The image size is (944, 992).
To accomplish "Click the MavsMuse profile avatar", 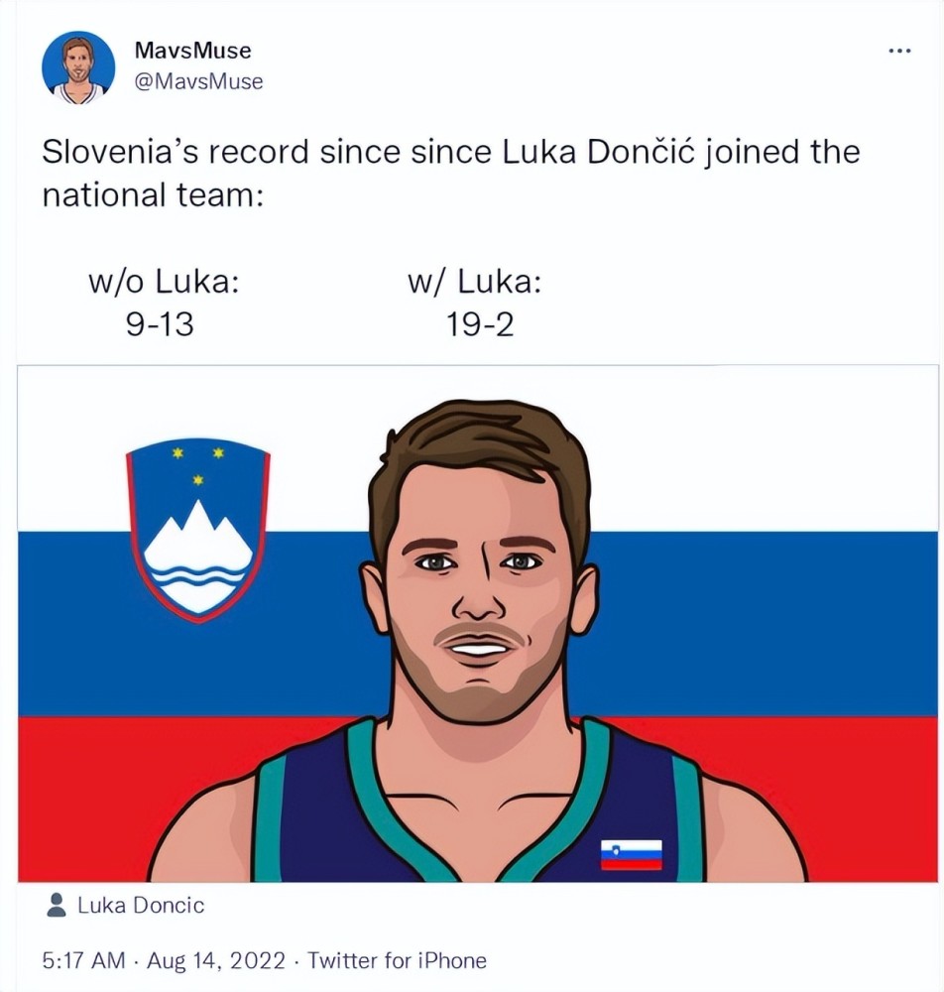I will [x=78, y=67].
